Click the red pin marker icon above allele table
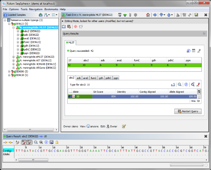The image size is (211, 170). pyautogui.click(x=198, y=85)
